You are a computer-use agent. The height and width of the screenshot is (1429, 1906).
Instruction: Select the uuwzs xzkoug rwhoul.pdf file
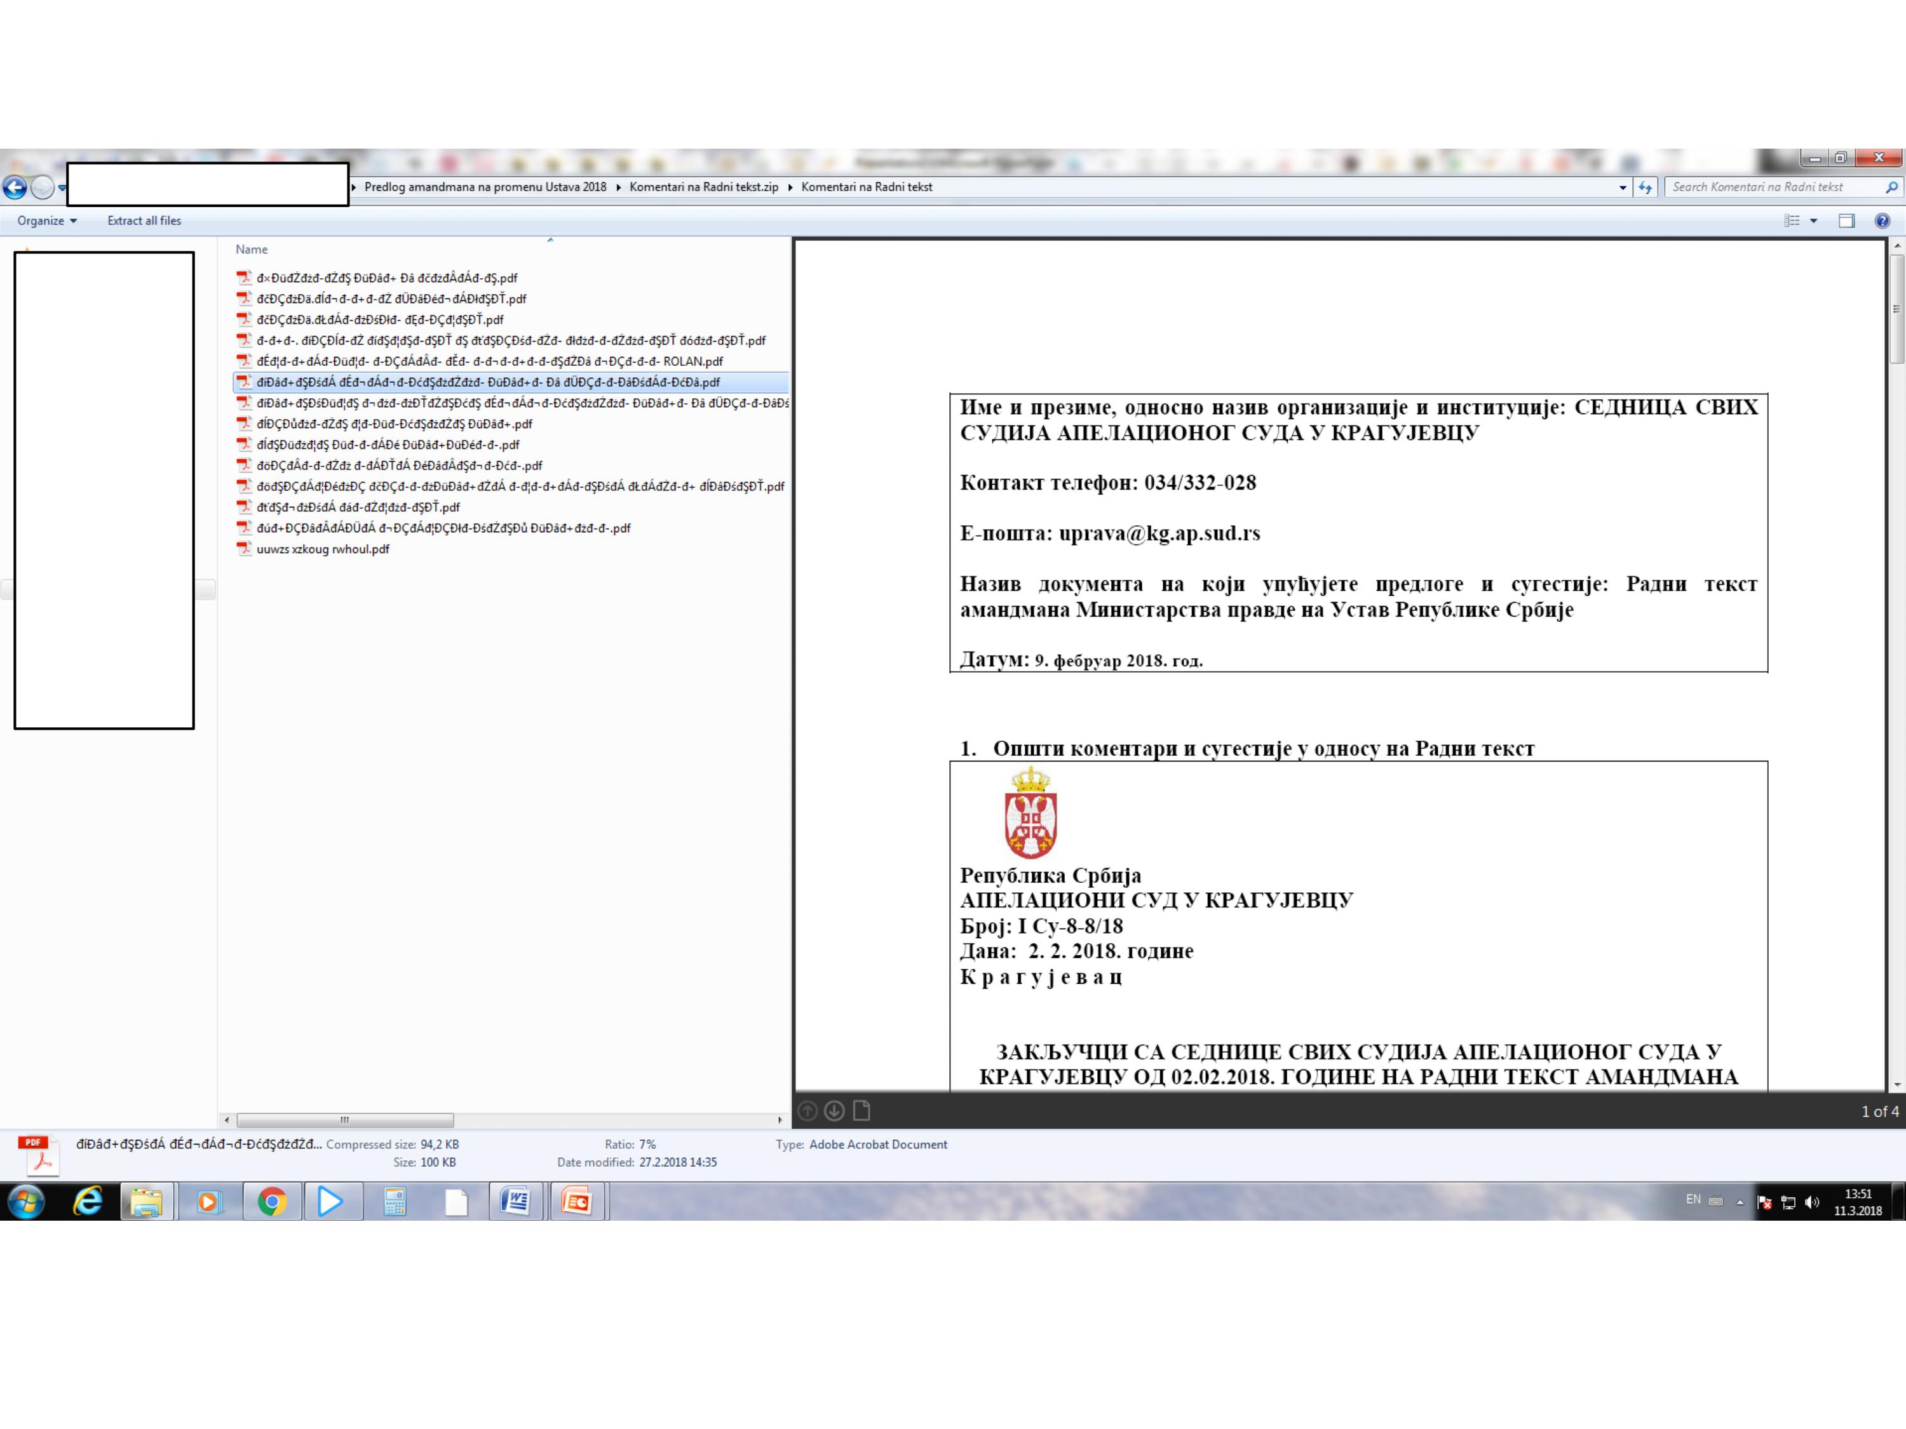click(x=322, y=549)
